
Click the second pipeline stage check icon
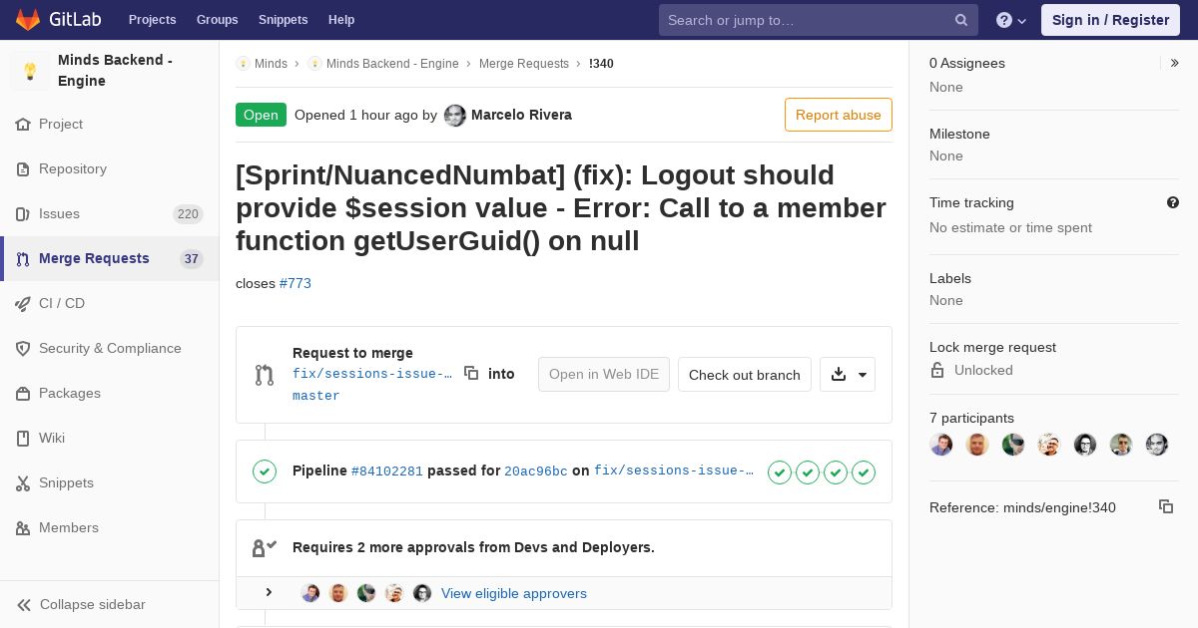click(808, 472)
